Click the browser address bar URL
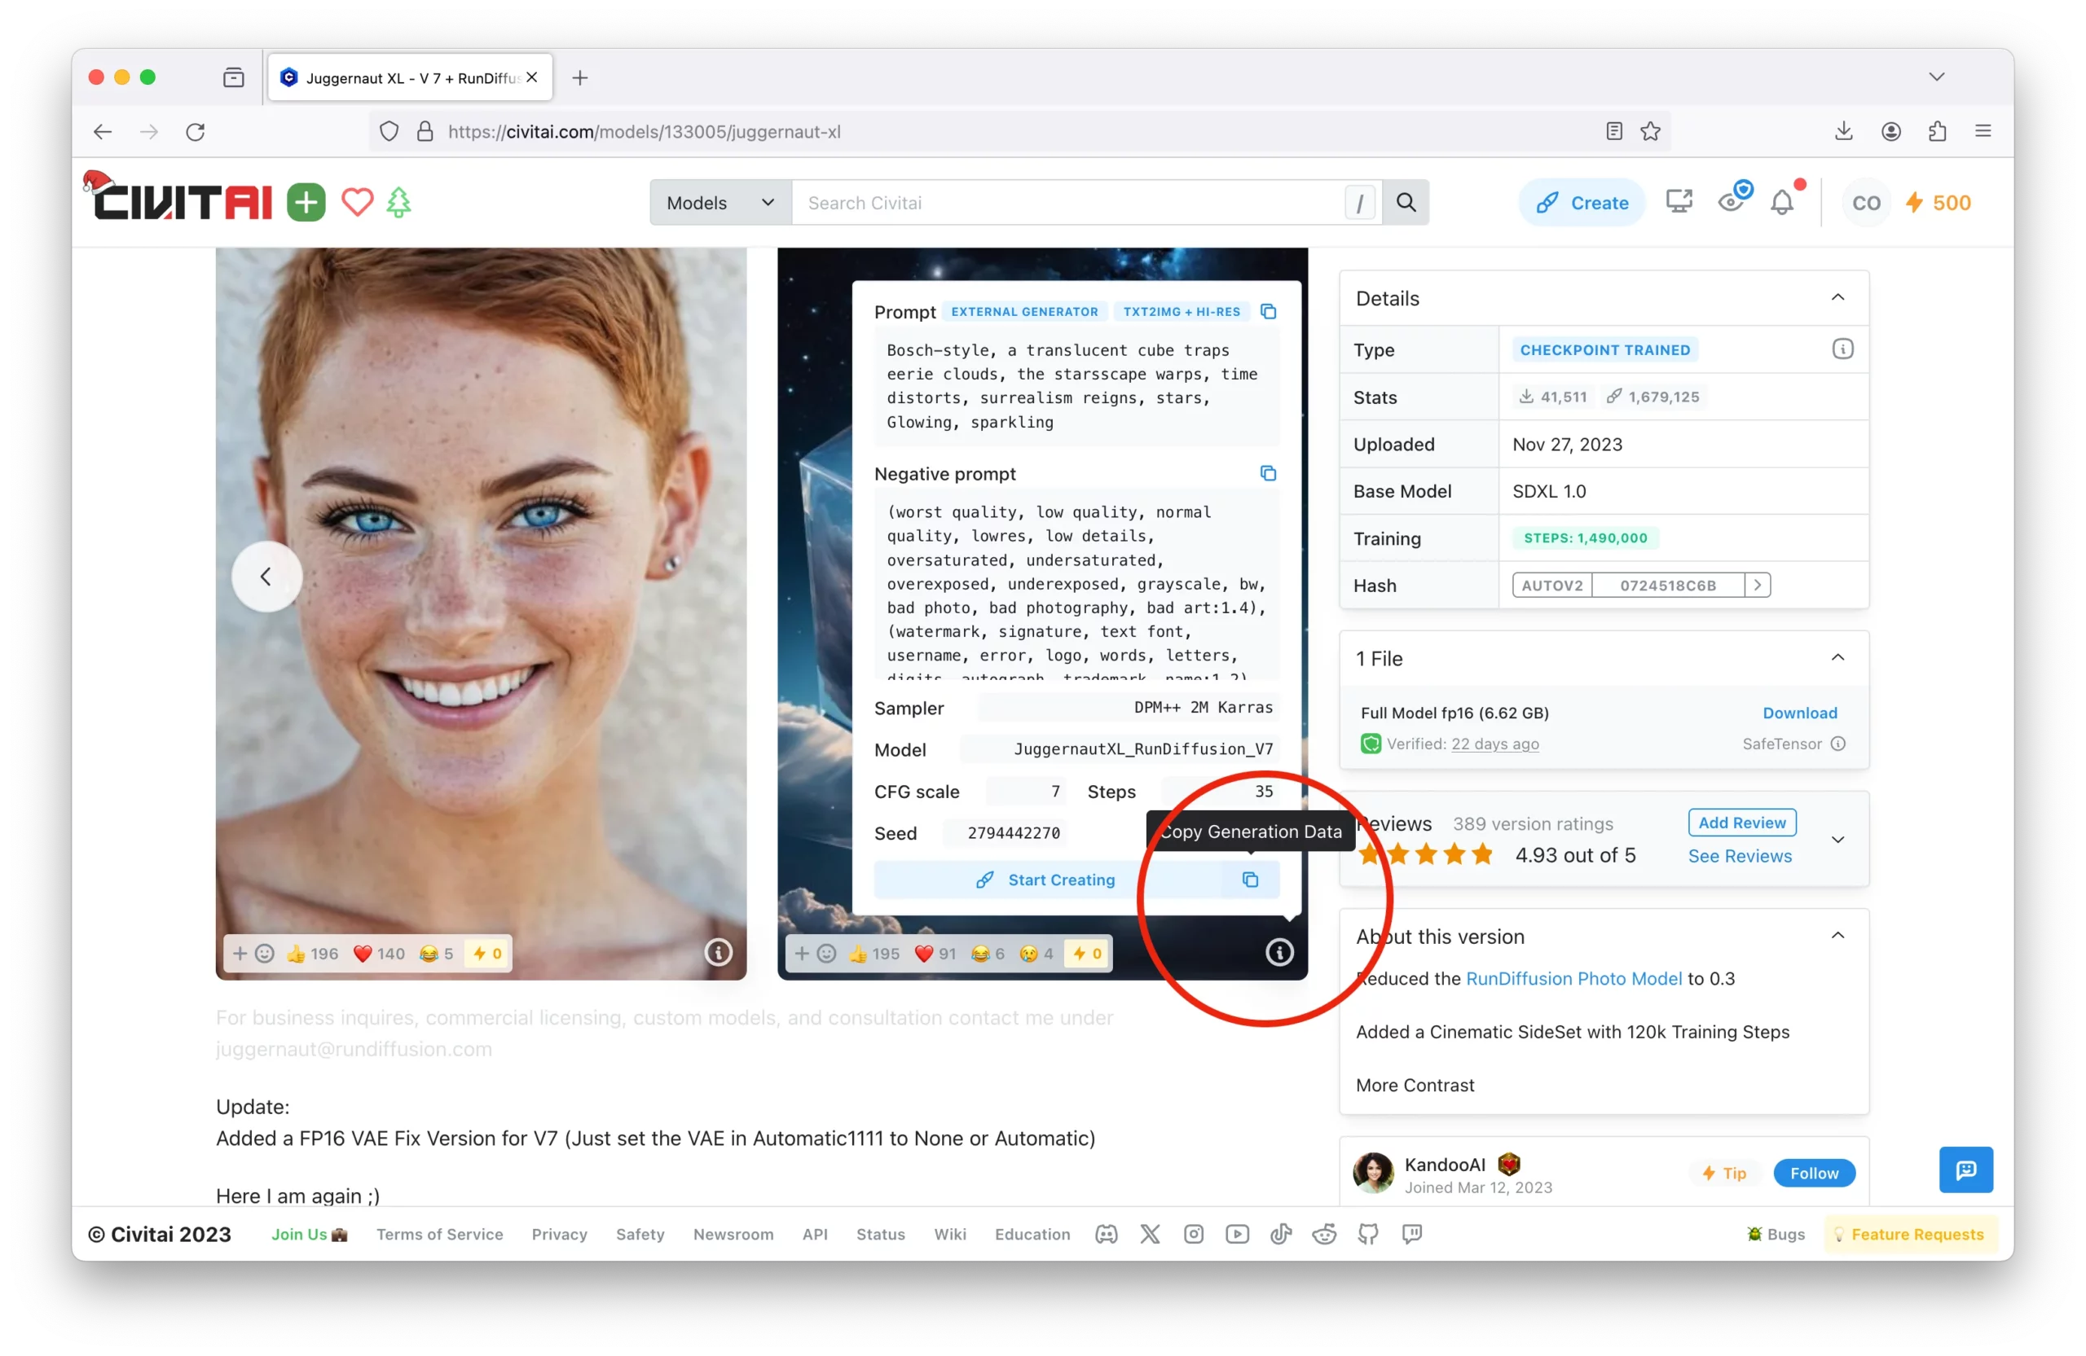Screen dimensions: 2086x1356 pos(644,131)
